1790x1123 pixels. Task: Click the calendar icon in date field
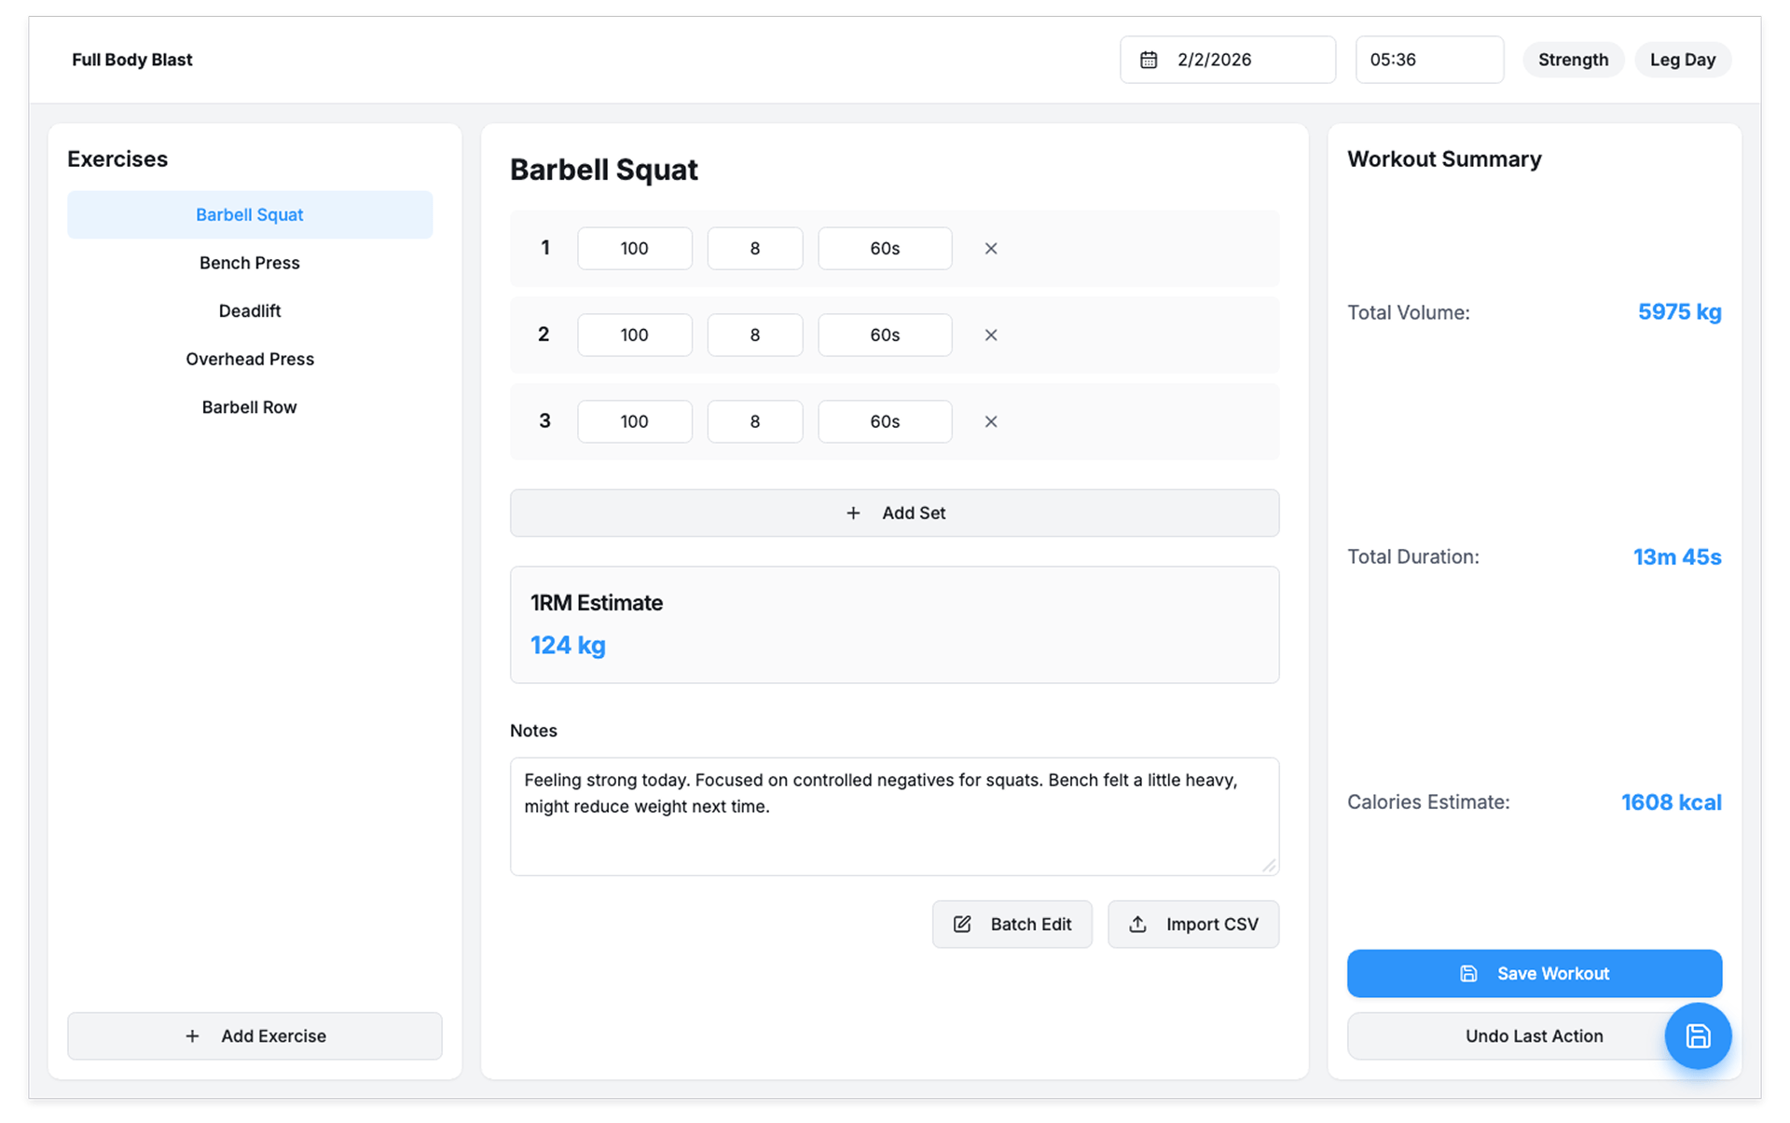coord(1149,60)
